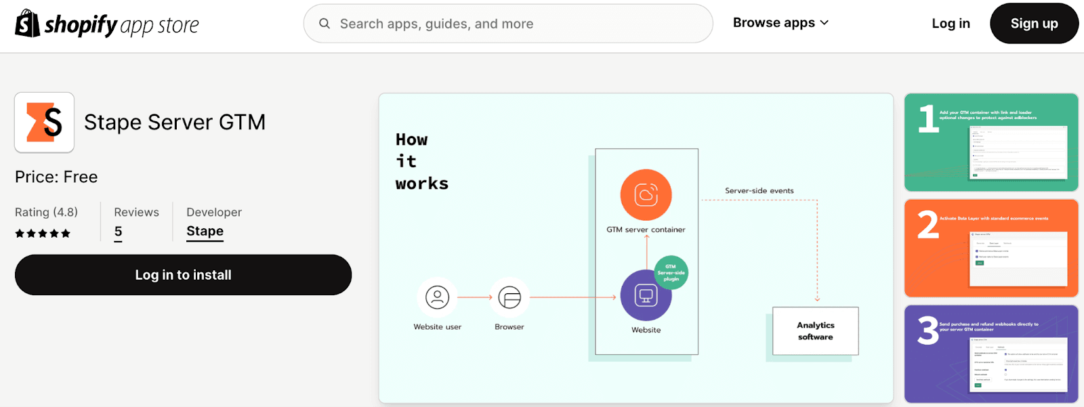Open the orange step 2 thumbnail

tap(991, 248)
